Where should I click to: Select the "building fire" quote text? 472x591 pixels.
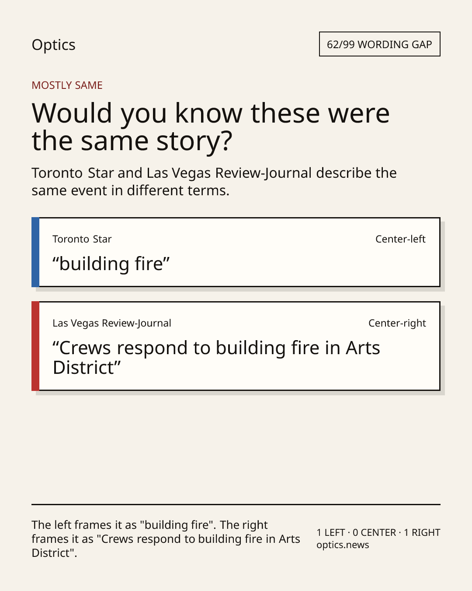pos(111,264)
